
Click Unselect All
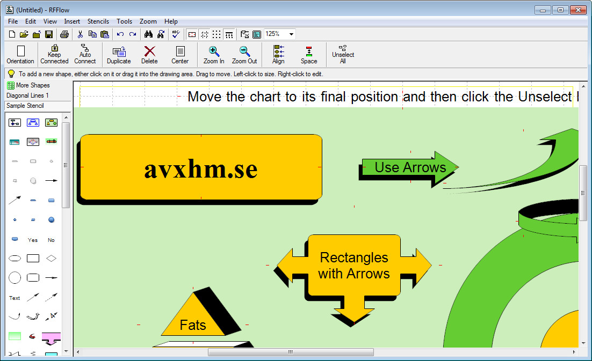(x=343, y=55)
